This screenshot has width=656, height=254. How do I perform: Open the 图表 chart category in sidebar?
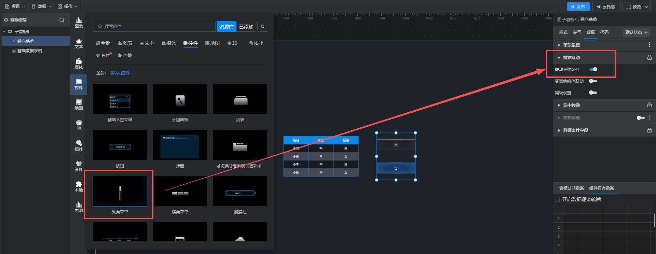click(x=79, y=23)
